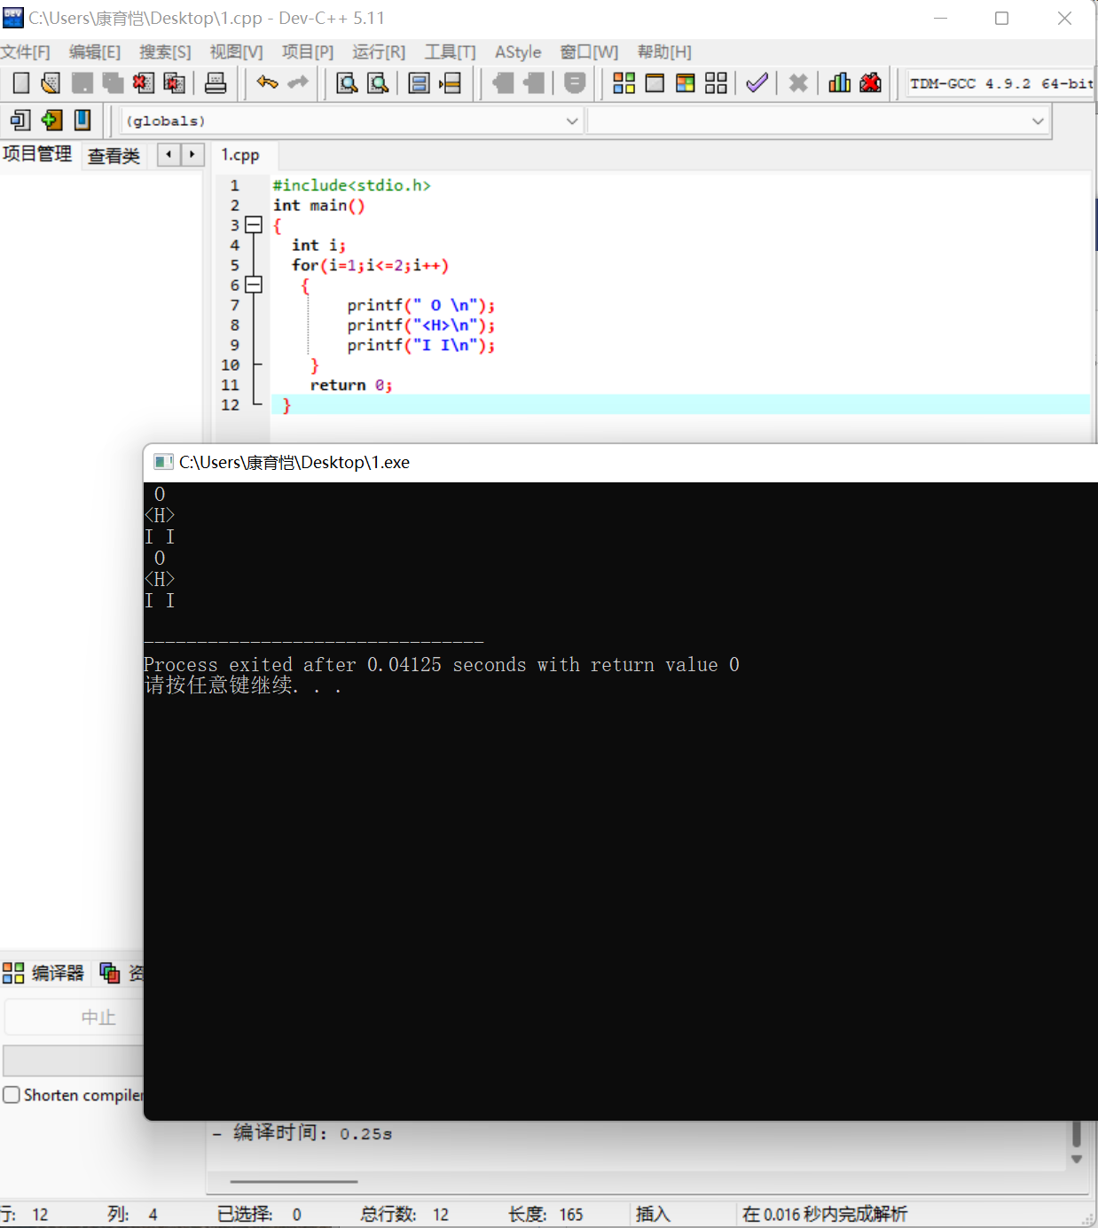
Task: Compile and run using the colored window icon
Action: tap(686, 83)
